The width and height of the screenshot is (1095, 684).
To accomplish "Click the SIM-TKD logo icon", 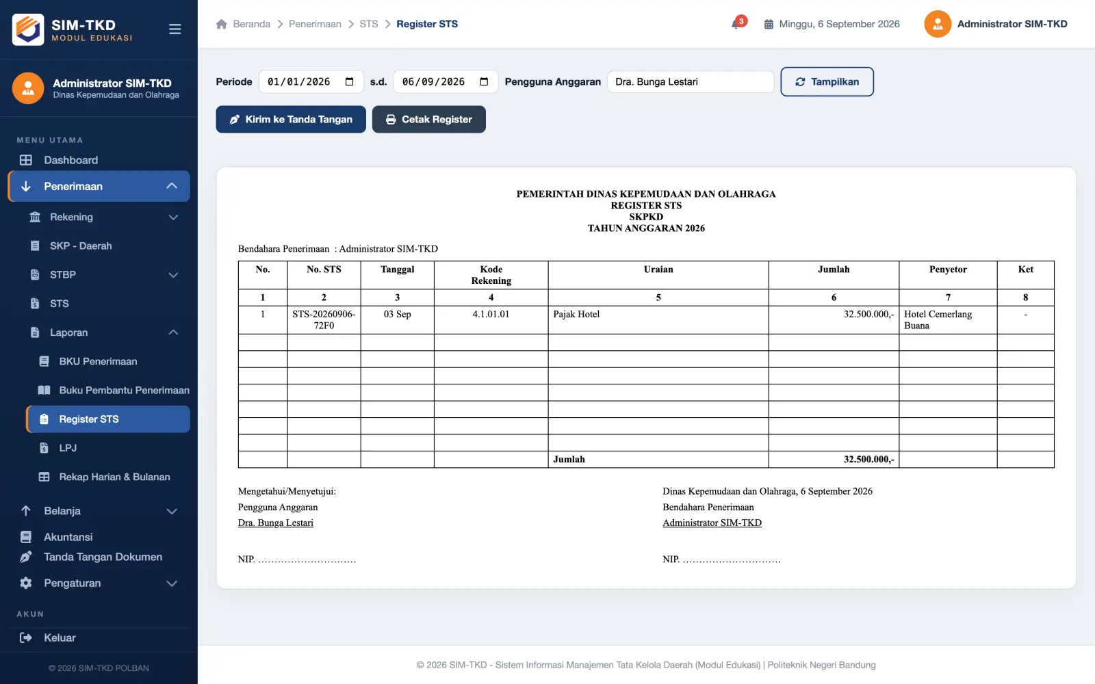I will tap(28, 29).
